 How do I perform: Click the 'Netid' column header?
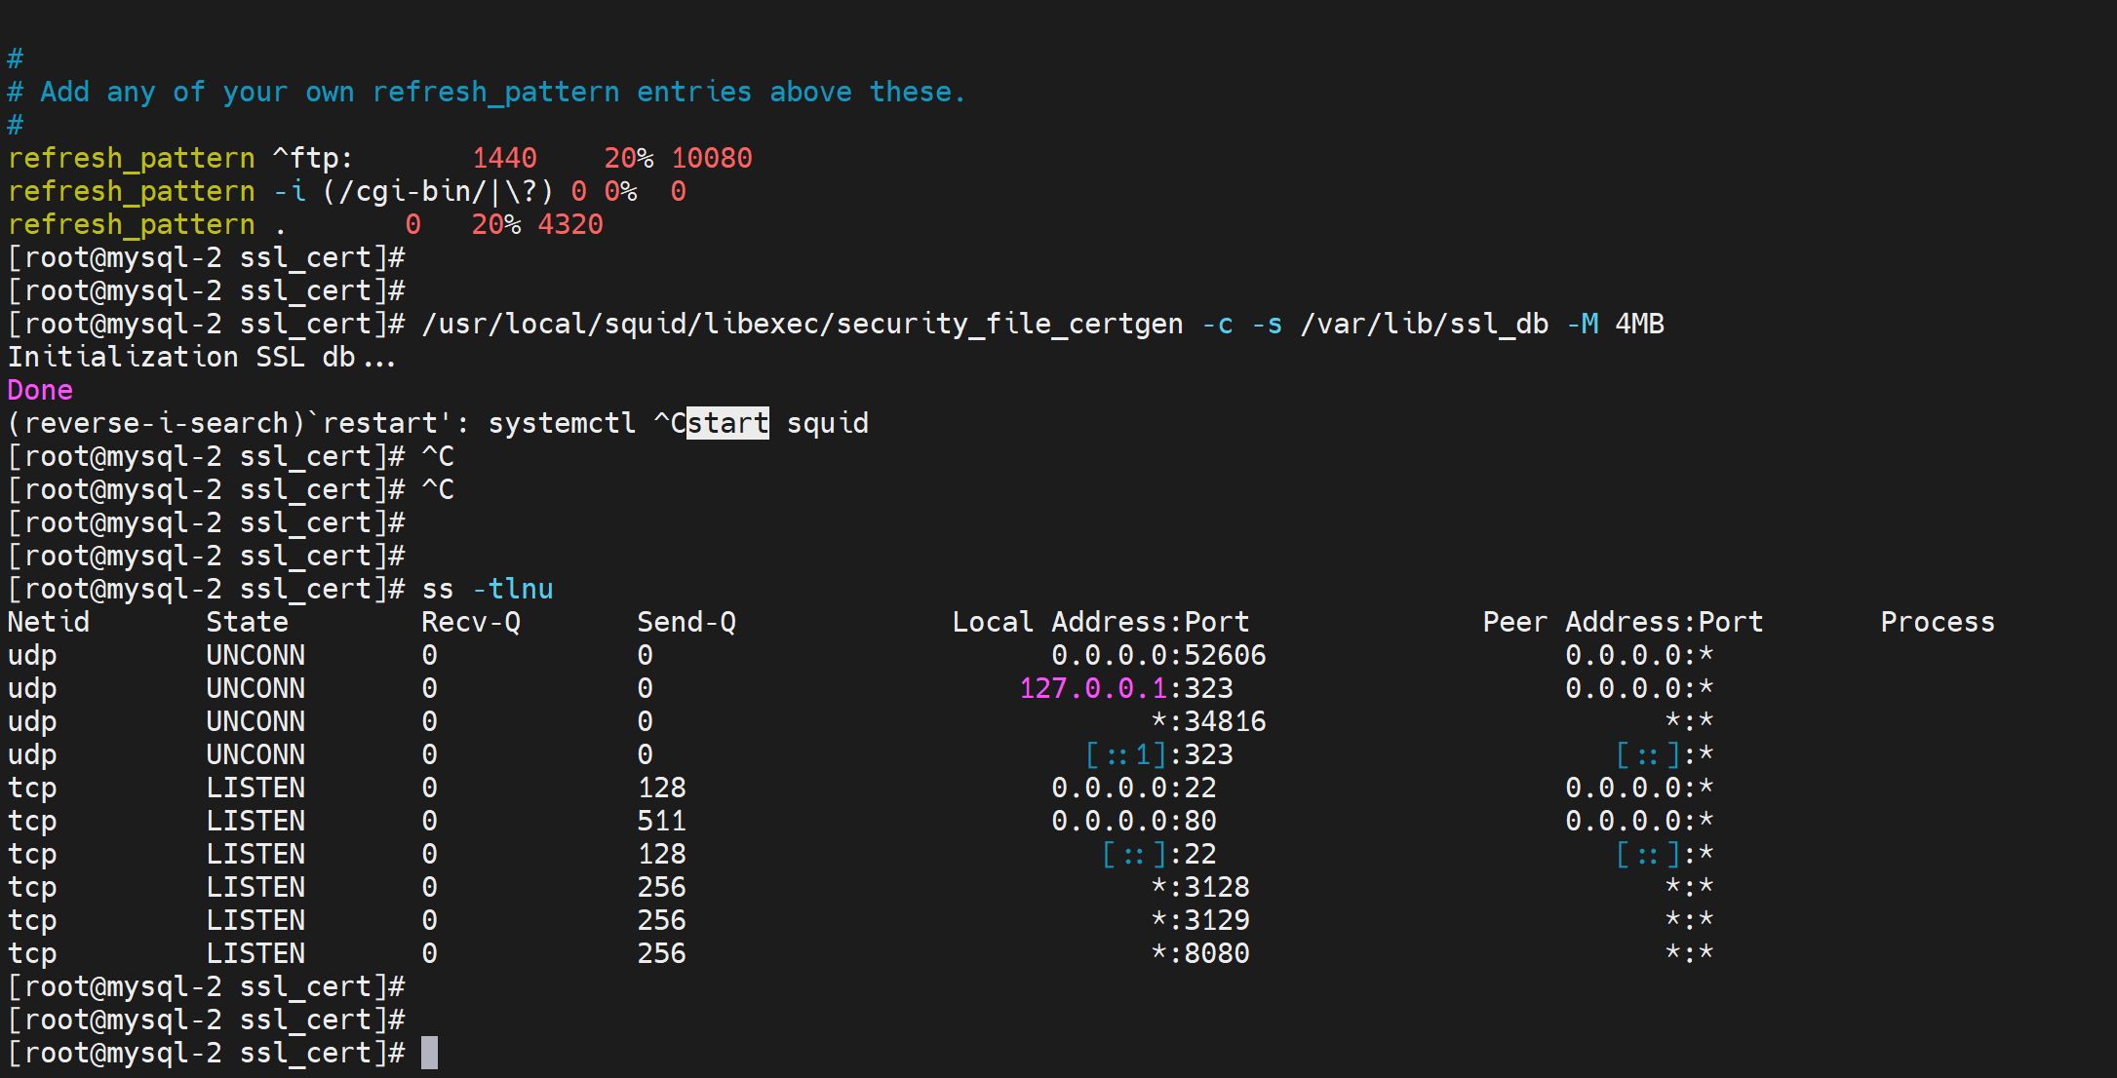(49, 622)
